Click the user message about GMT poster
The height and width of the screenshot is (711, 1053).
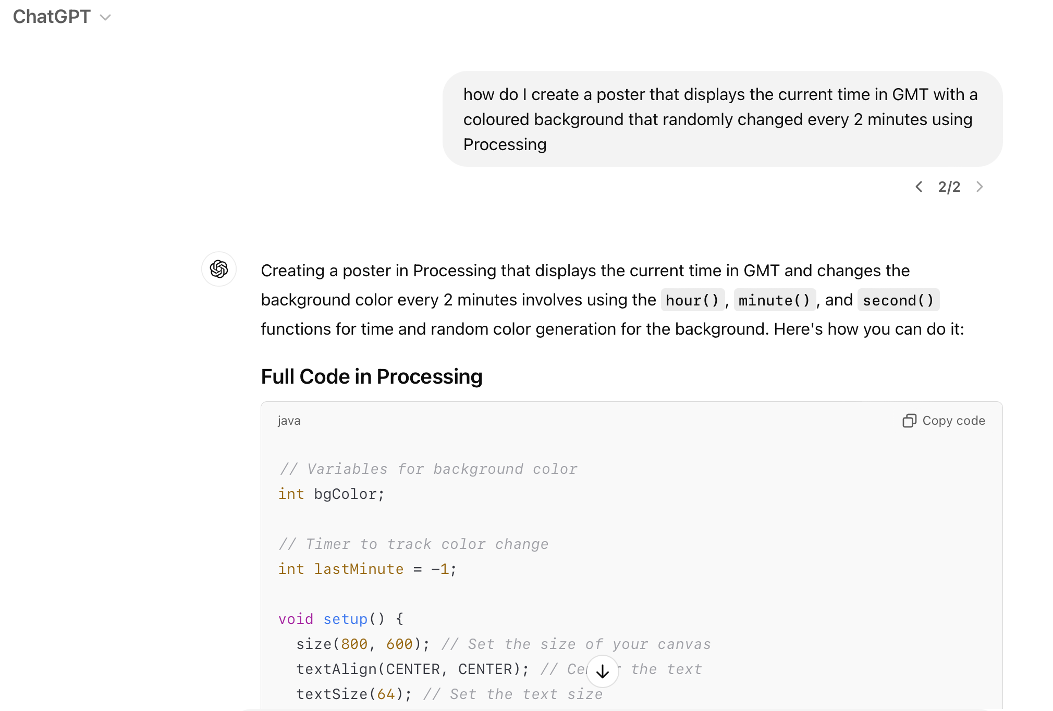723,119
